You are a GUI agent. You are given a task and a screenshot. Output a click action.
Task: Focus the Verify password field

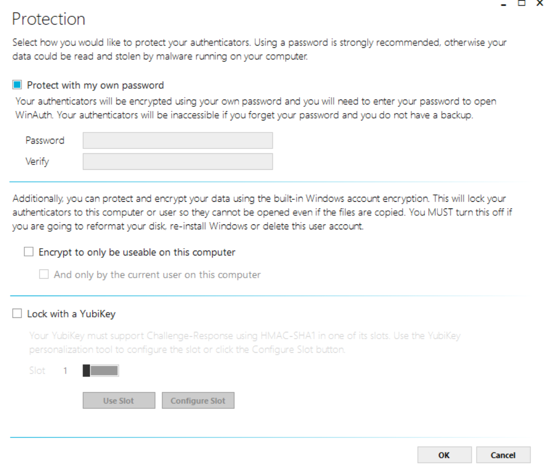pyautogui.click(x=178, y=162)
